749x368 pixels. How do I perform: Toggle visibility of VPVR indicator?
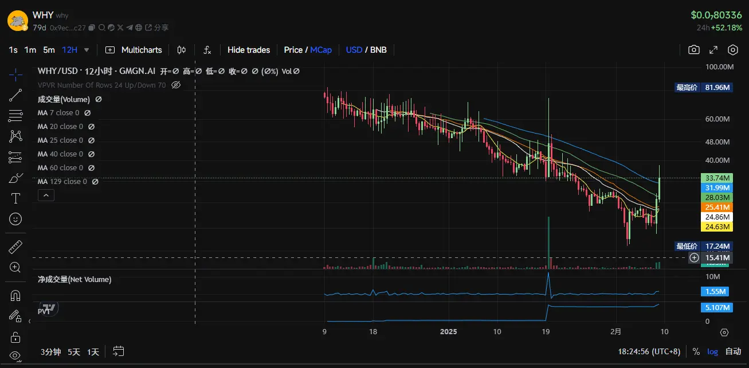click(176, 85)
